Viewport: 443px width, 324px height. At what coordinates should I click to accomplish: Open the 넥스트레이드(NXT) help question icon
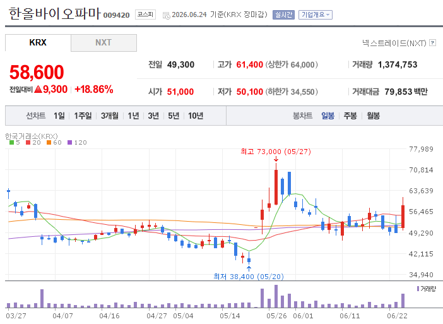[x=432, y=43]
